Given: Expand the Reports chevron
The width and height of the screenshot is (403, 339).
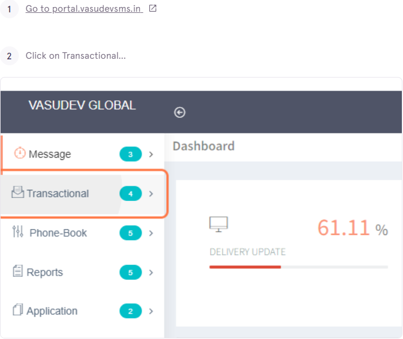Looking at the screenshot, I should tap(151, 273).
